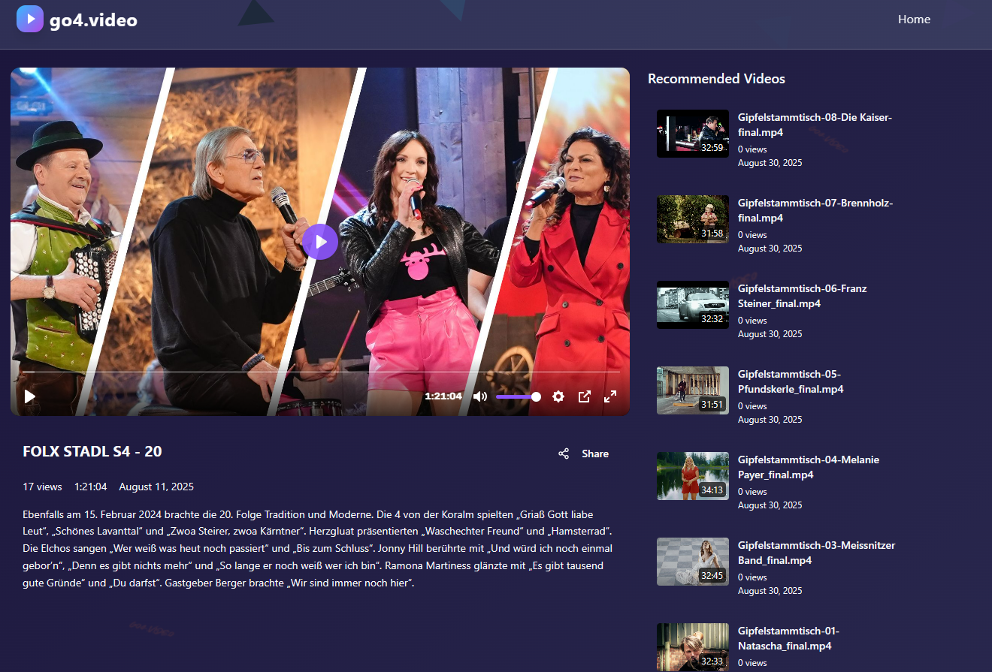Click the go4.video site name text
The height and width of the screenshot is (672, 992).
point(94,20)
